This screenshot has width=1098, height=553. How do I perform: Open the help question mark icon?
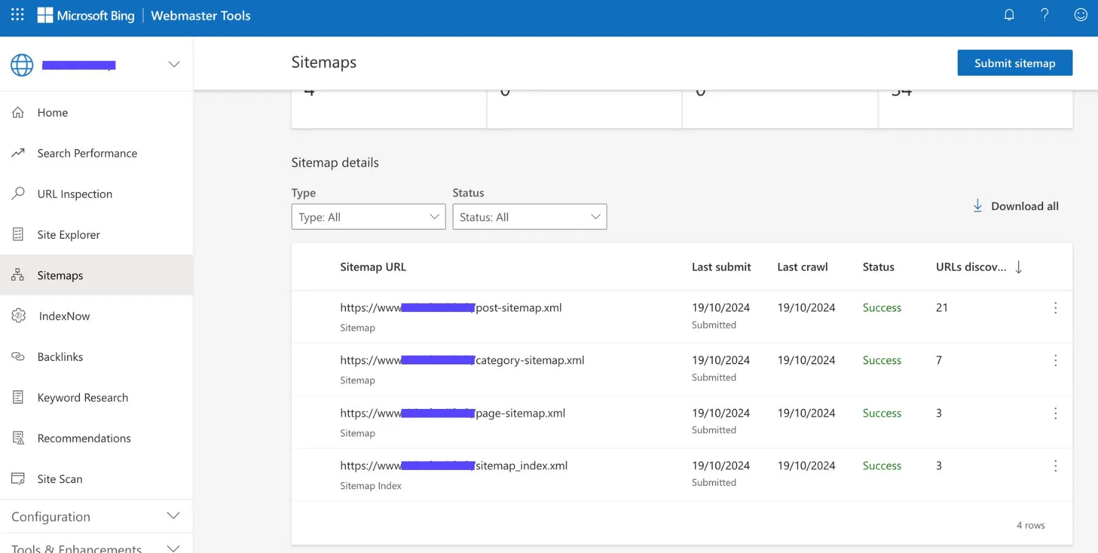point(1045,15)
